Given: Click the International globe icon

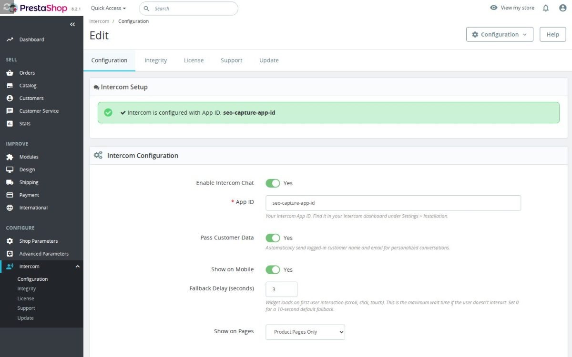Looking at the screenshot, I should point(10,208).
